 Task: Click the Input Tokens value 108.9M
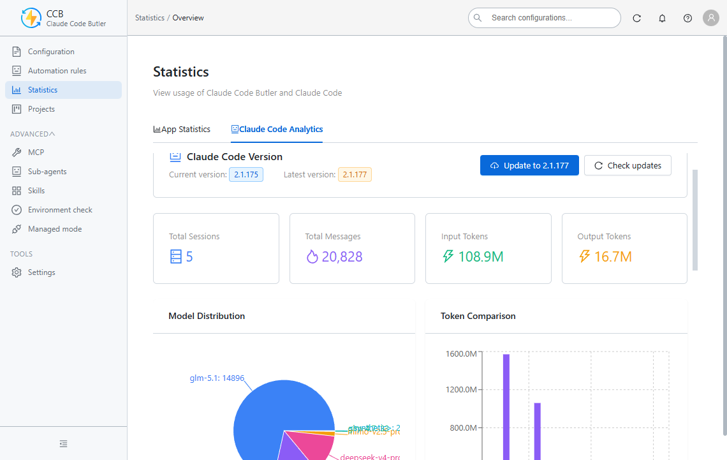coord(481,256)
